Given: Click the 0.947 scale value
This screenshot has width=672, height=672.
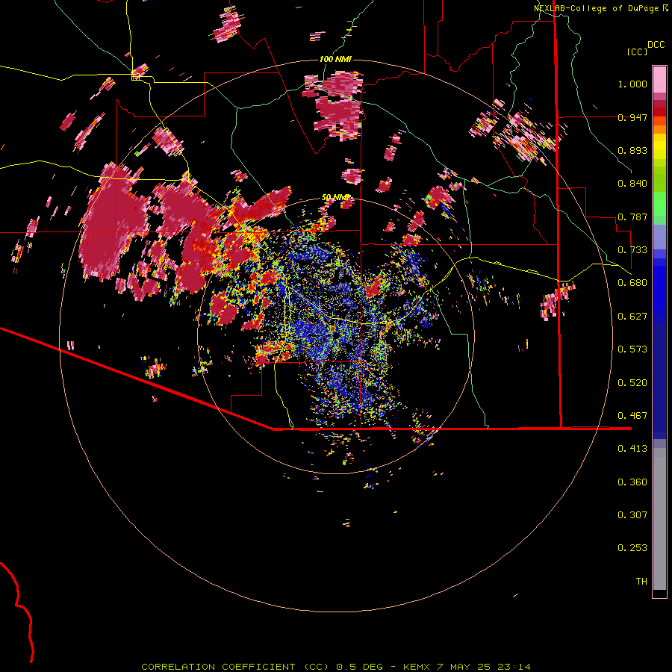Looking at the screenshot, I should tap(632, 117).
